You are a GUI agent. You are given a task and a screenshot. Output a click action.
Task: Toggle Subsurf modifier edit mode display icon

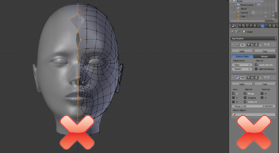click(x=256, y=45)
